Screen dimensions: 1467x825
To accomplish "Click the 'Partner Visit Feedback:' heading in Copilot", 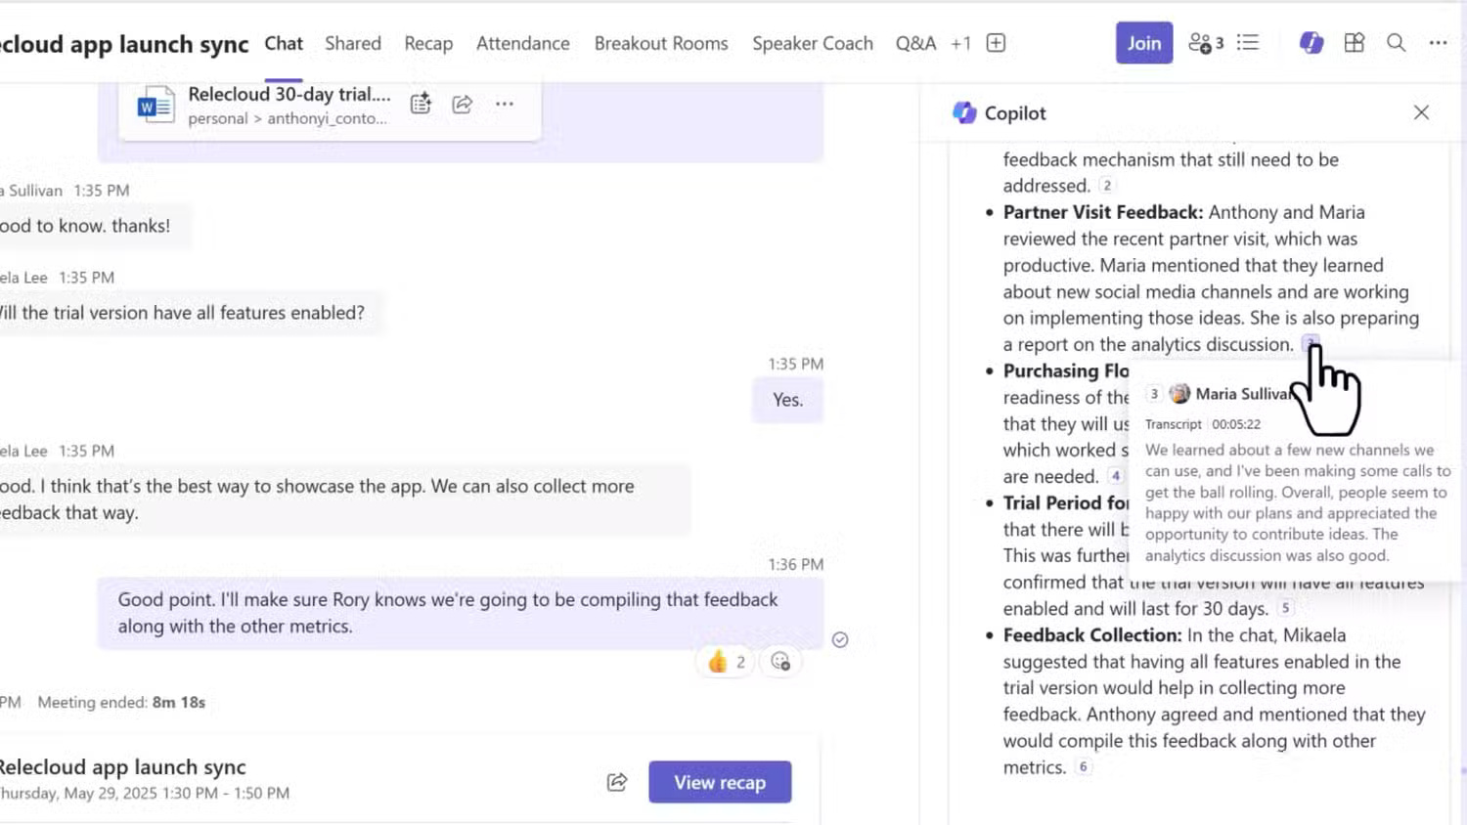I will click(x=1103, y=212).
